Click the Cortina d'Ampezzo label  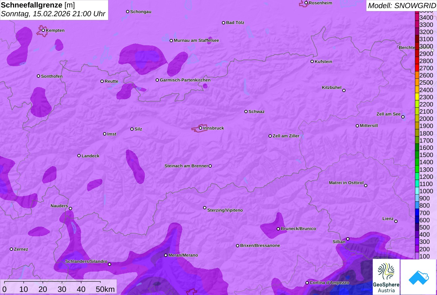(x=329, y=283)
